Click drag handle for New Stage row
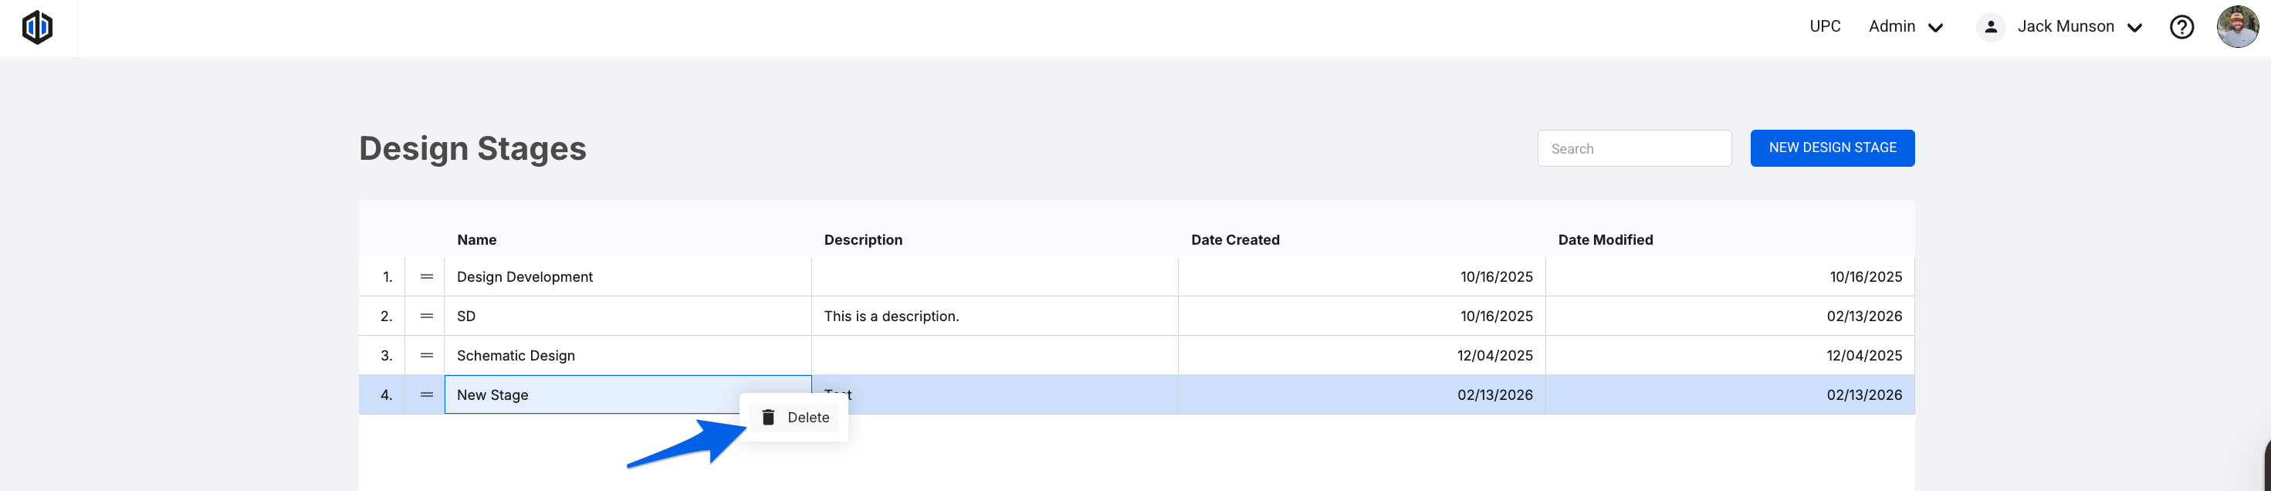The image size is (2271, 491). (427, 395)
